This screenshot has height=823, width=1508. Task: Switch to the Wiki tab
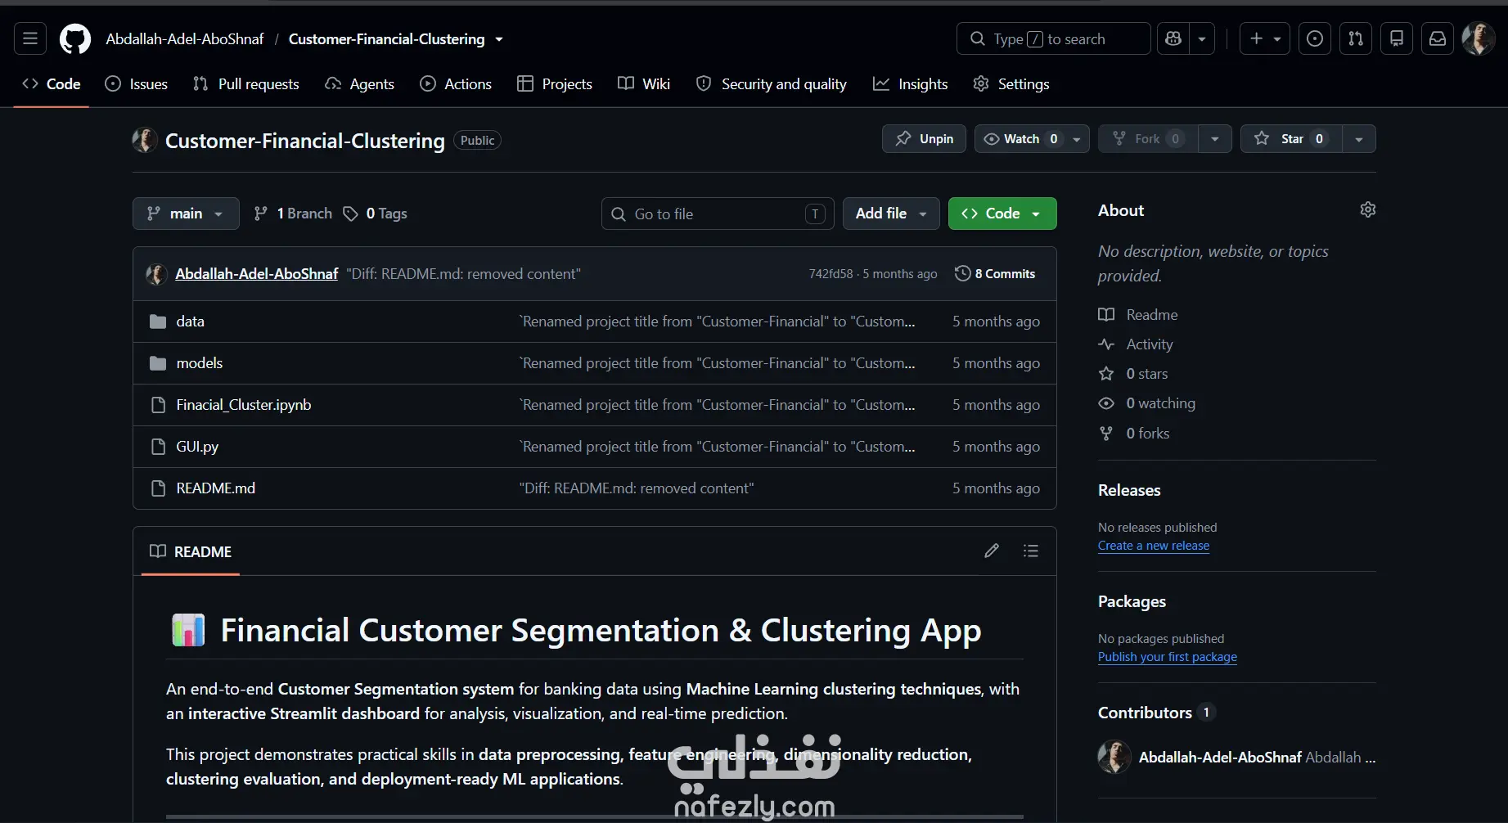pos(644,83)
